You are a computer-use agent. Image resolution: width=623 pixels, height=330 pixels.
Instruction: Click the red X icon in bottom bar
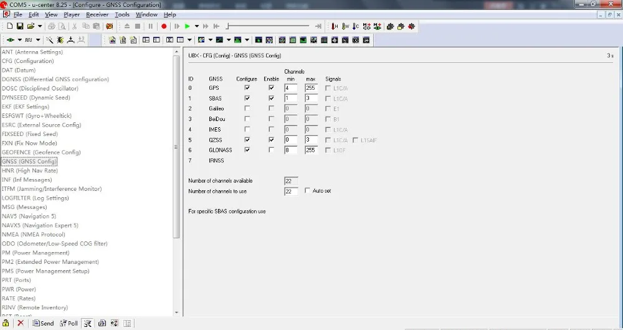pyautogui.click(x=21, y=323)
